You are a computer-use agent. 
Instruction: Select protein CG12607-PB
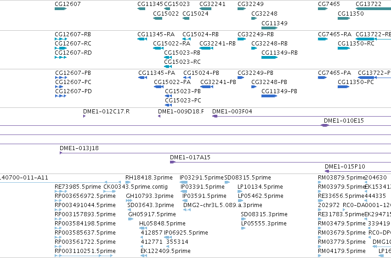pyautogui.click(x=61, y=78)
